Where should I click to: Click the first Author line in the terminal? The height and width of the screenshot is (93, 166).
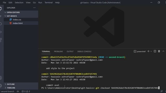coord(72,60)
